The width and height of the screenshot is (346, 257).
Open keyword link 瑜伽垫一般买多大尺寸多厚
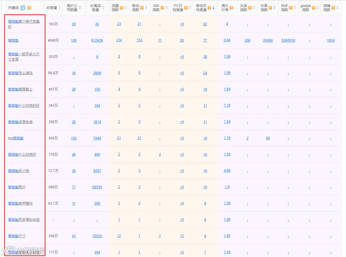point(24,57)
